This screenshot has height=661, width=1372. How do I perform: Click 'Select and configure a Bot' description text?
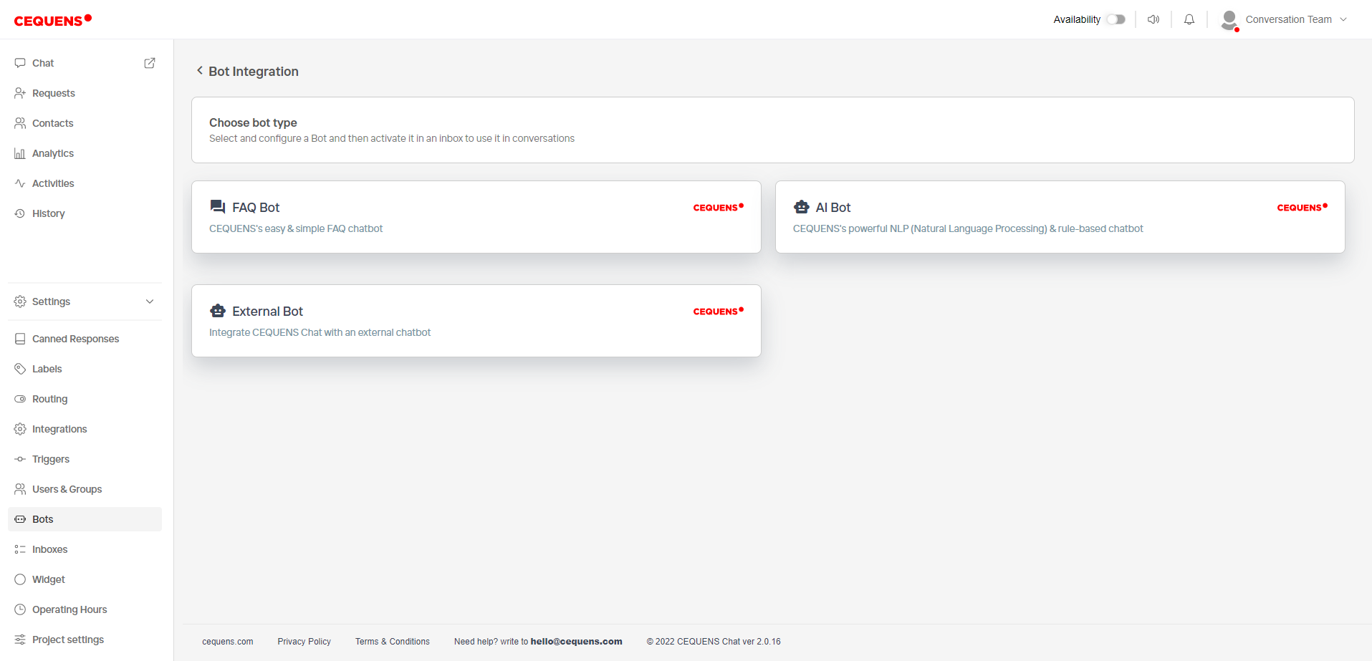click(x=392, y=138)
